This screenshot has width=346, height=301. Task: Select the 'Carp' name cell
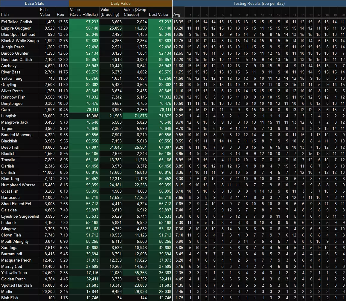(x=20, y=110)
